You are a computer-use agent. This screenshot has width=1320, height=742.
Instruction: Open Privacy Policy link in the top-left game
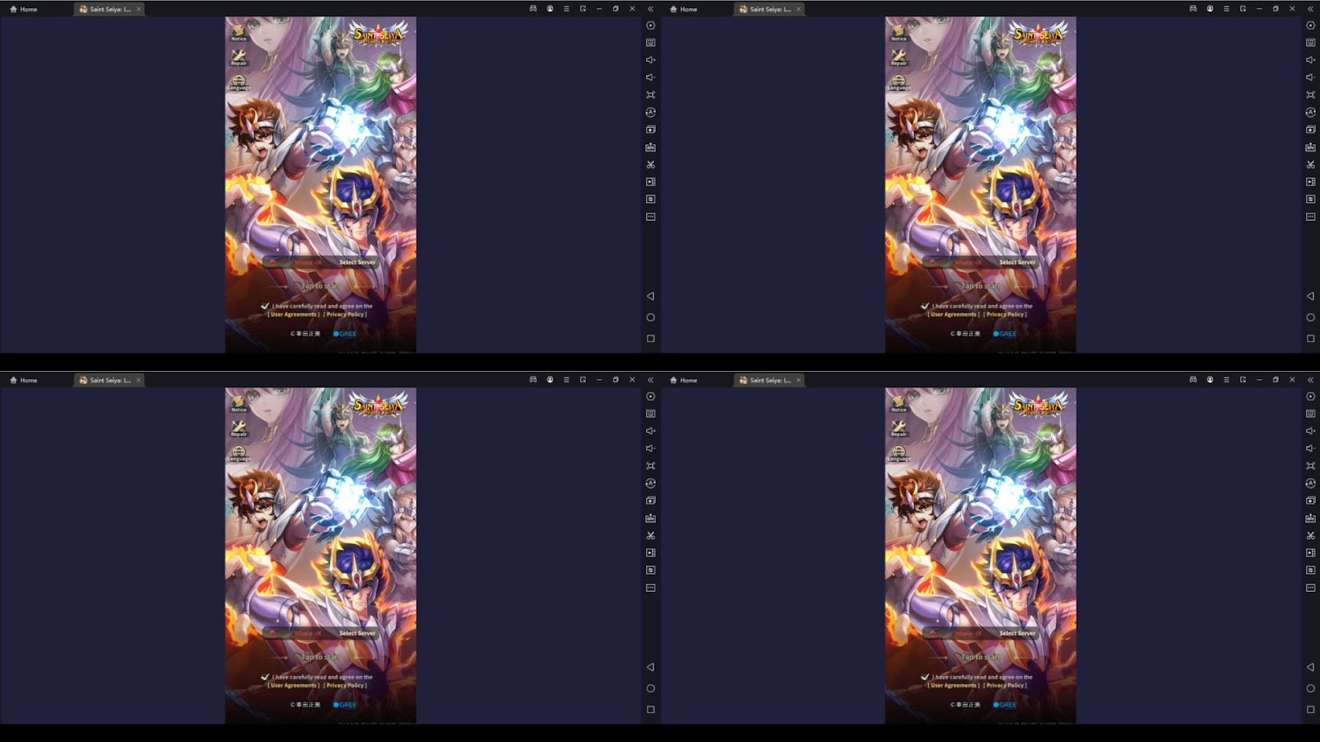point(345,314)
